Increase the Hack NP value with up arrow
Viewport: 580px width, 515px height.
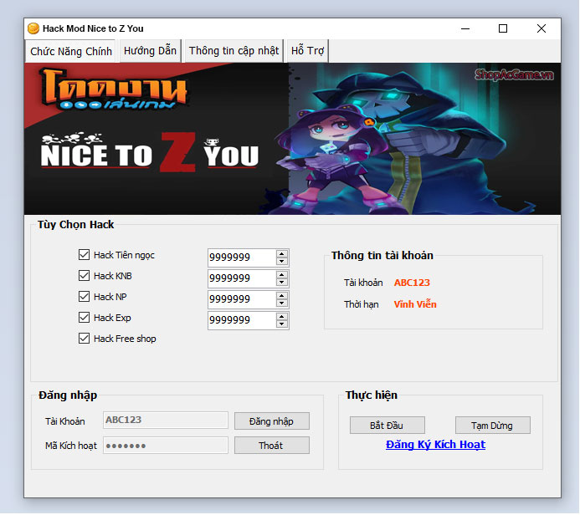click(282, 296)
